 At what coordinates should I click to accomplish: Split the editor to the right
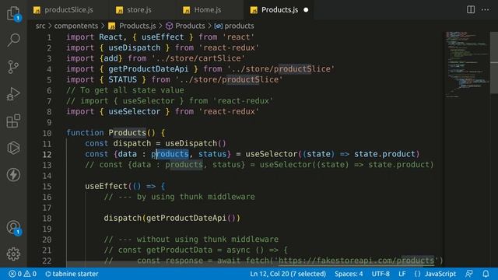471,10
